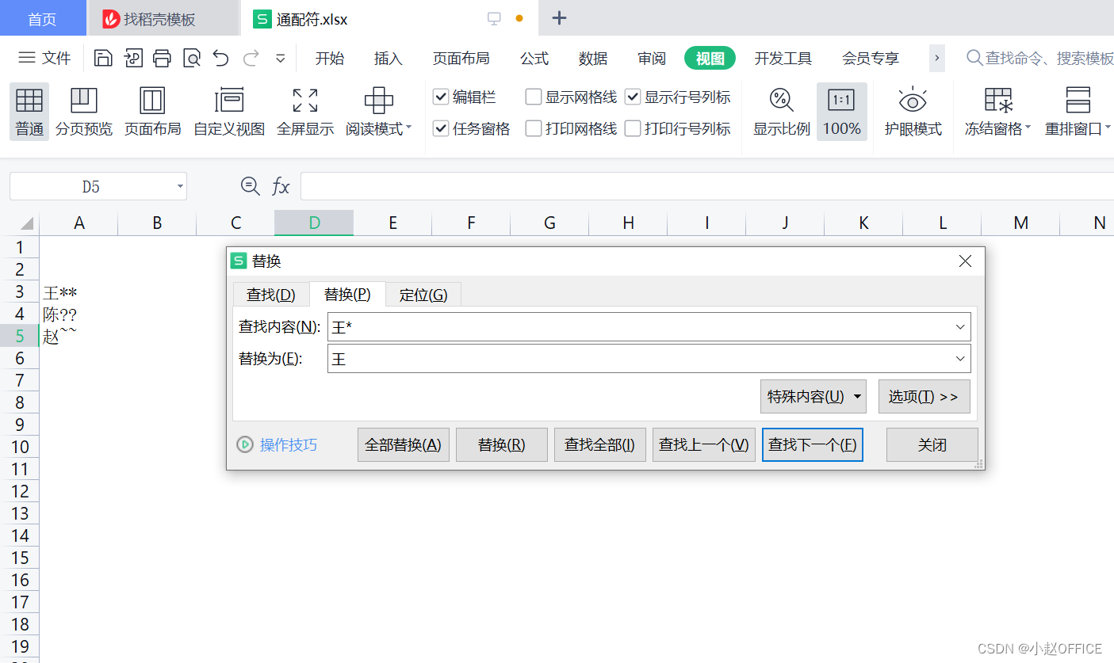Click the monitor icon on file tab

[x=494, y=18]
